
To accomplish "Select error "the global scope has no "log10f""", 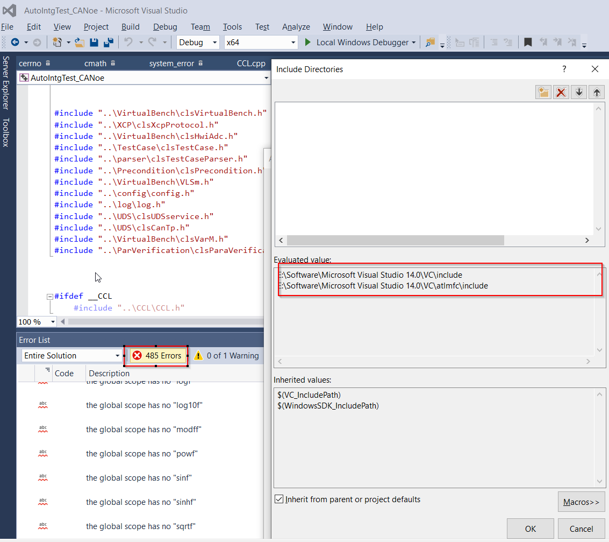I will [x=144, y=405].
